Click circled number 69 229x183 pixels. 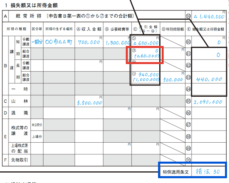[188, 148]
